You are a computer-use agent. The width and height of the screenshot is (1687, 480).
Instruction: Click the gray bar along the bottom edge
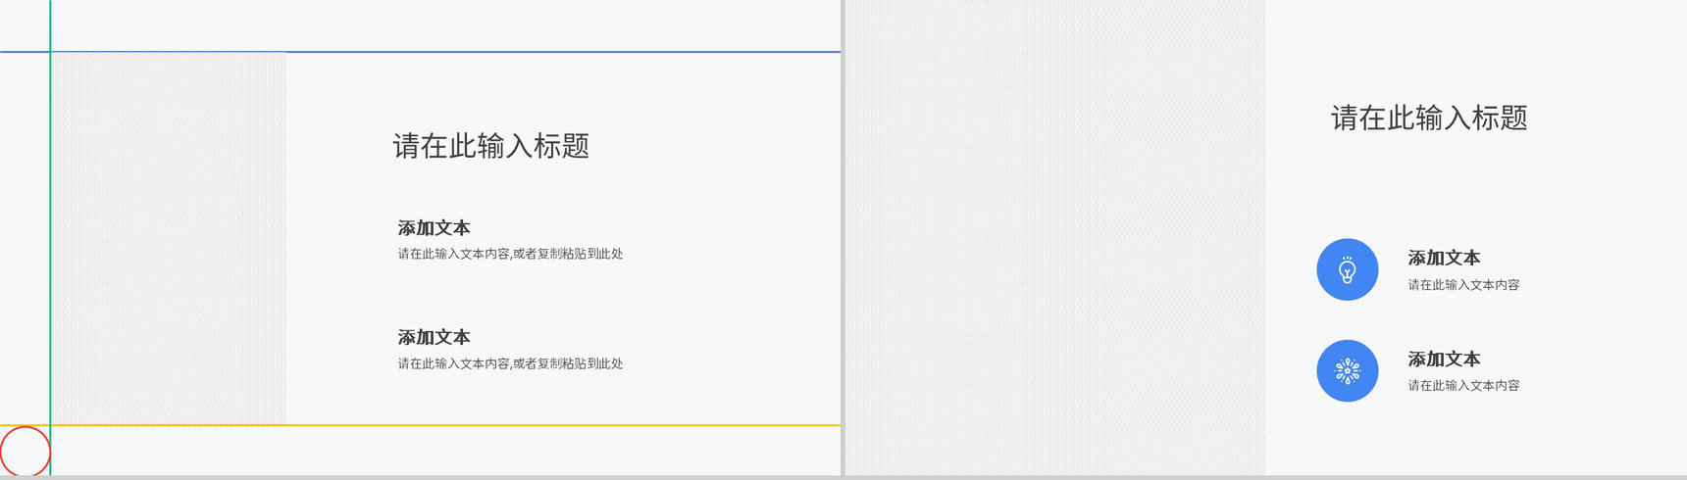click(x=843, y=478)
